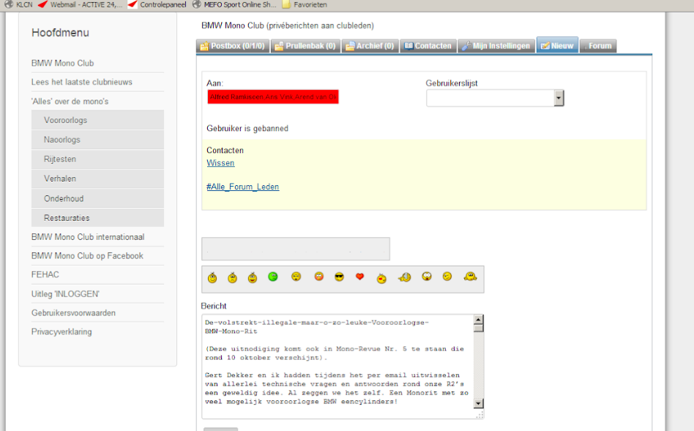Insert the sad face emoticon
The image size is (694, 431).
(x=232, y=277)
